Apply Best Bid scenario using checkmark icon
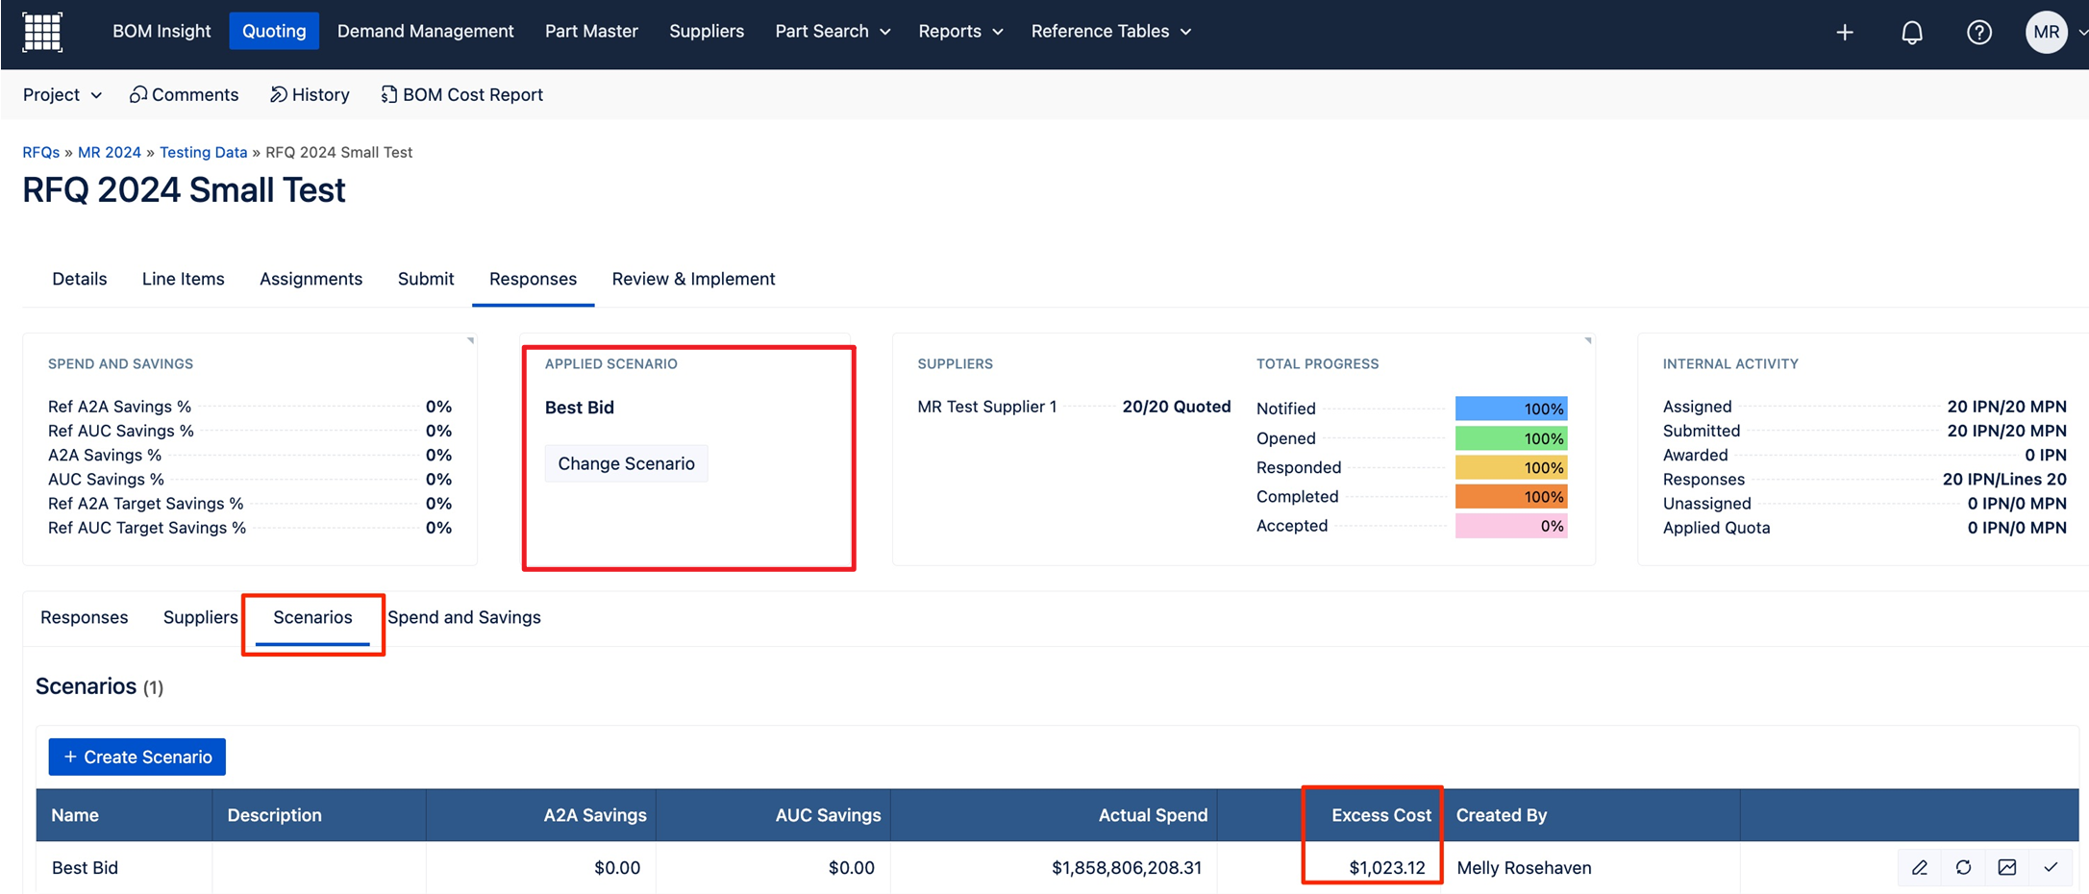 tap(2051, 867)
